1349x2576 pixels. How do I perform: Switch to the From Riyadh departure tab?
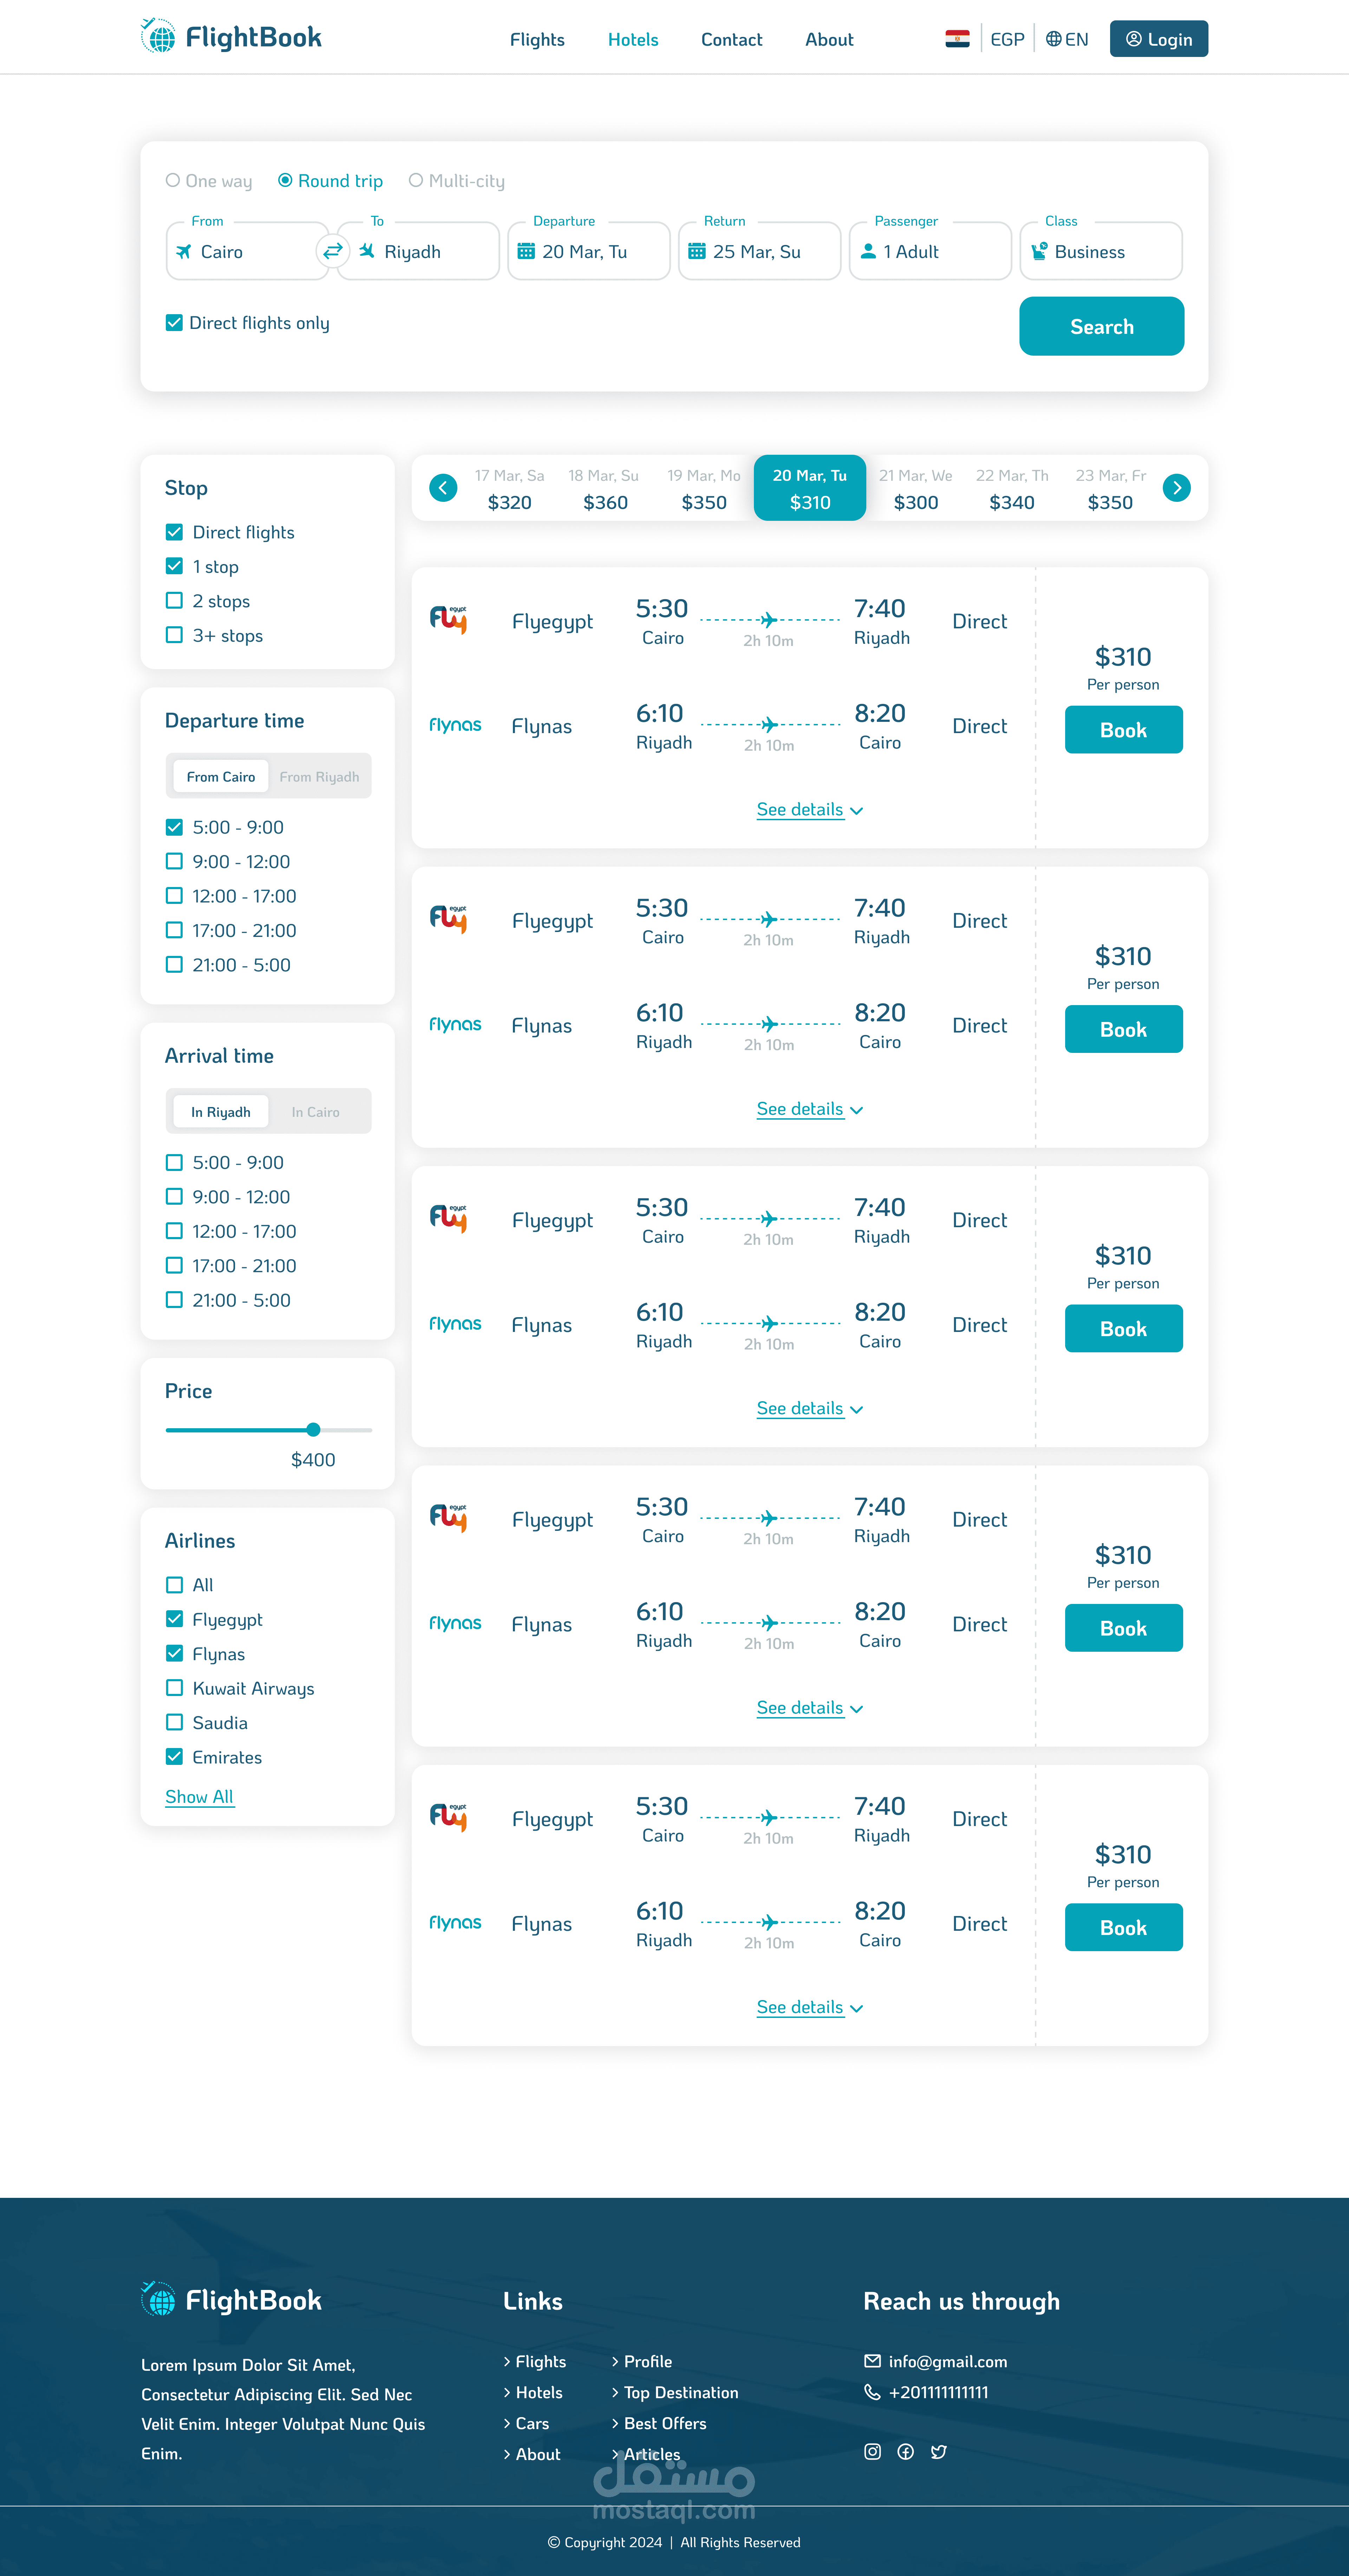(x=319, y=777)
